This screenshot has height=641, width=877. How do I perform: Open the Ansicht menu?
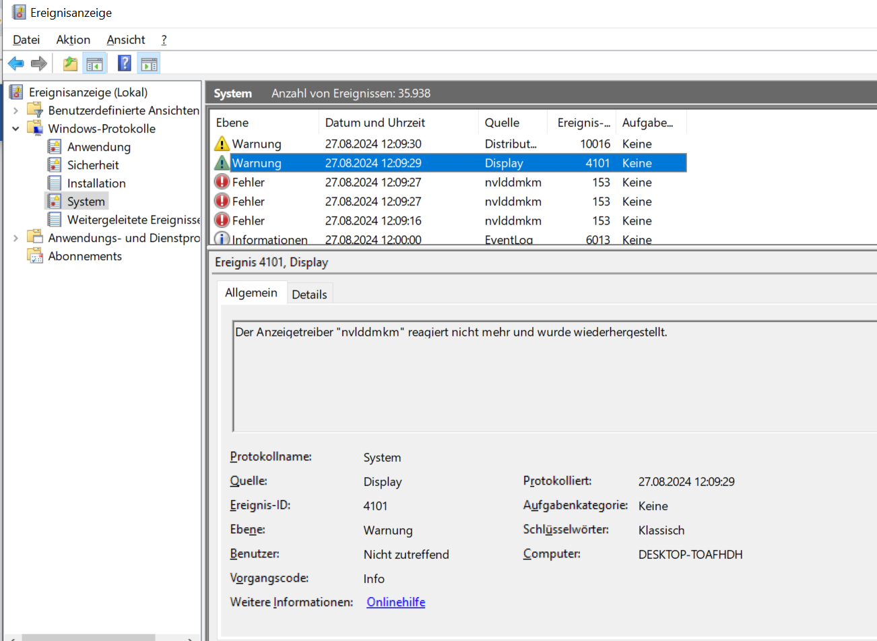pos(126,40)
